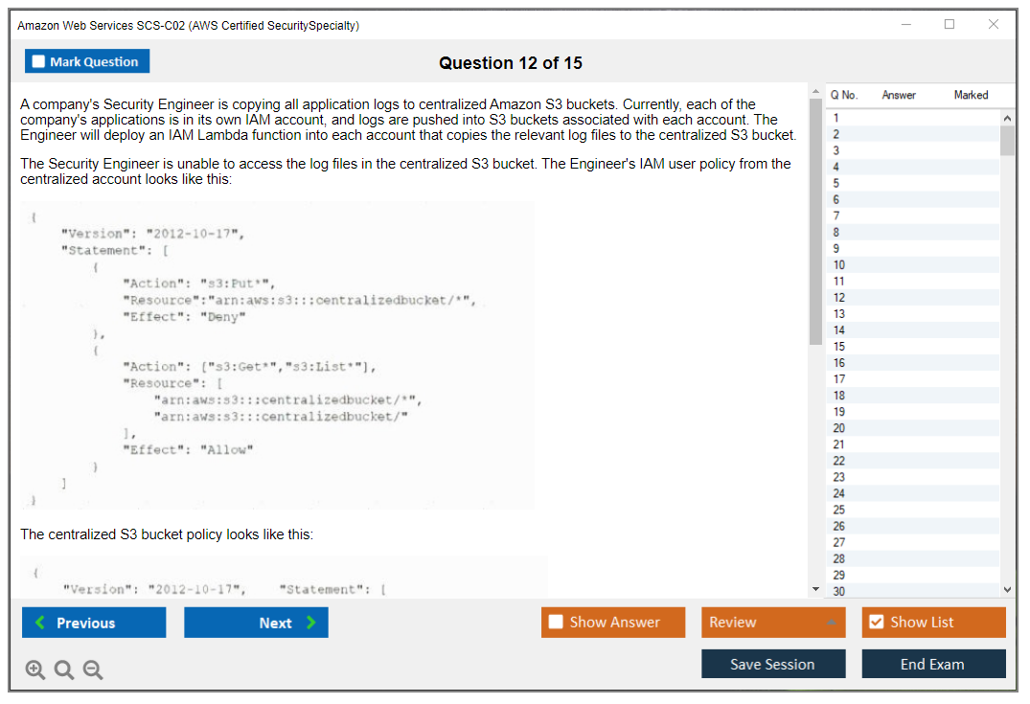Click the Answer column header

pyautogui.click(x=899, y=95)
